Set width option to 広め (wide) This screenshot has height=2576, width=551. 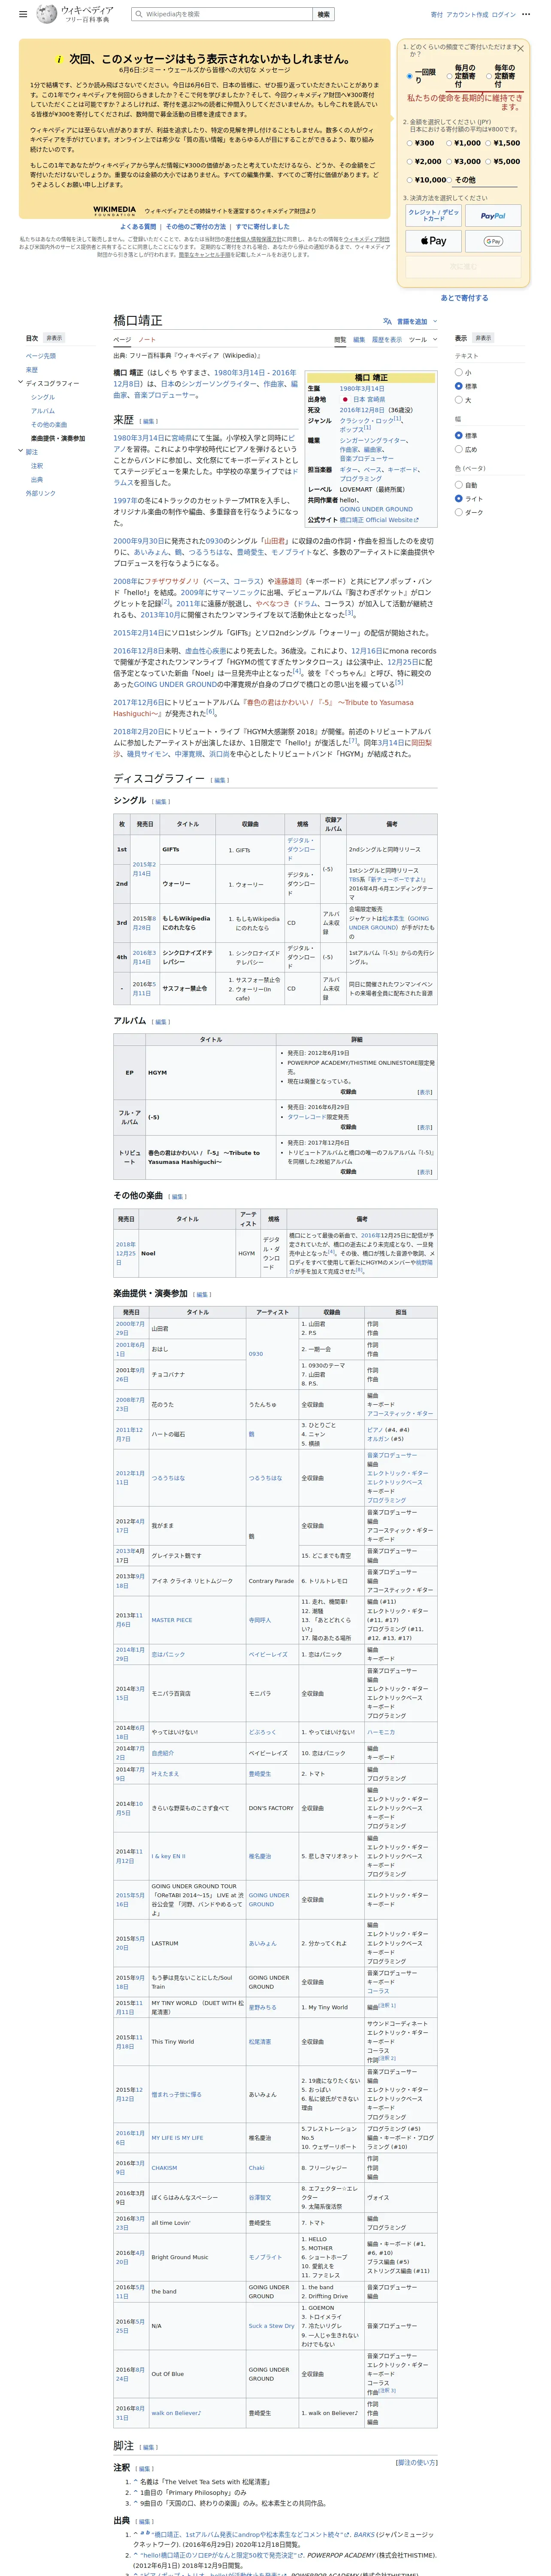[x=459, y=449]
